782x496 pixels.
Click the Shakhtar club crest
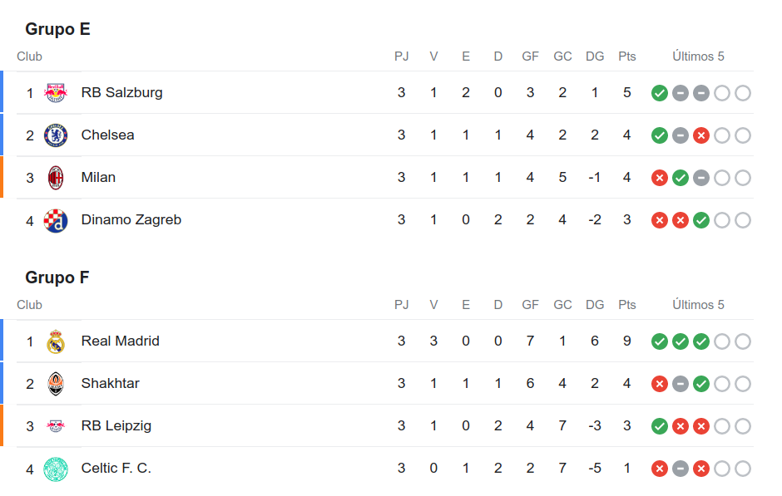tap(56, 384)
